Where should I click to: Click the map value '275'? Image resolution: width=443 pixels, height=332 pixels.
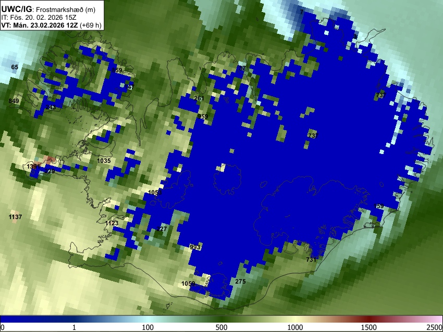pos(240,282)
